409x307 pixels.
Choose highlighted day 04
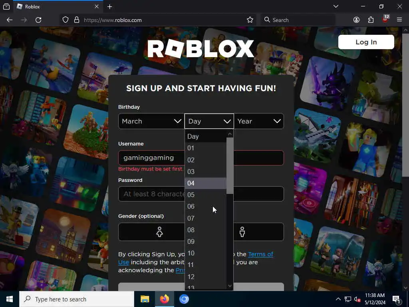pyautogui.click(x=206, y=183)
